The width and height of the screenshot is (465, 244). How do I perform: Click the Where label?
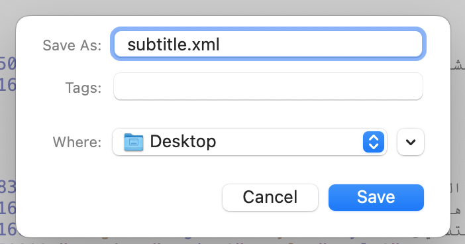[x=77, y=142]
